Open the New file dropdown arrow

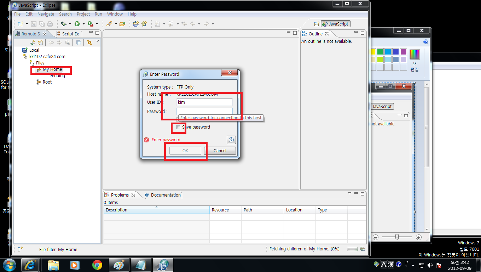26,24
